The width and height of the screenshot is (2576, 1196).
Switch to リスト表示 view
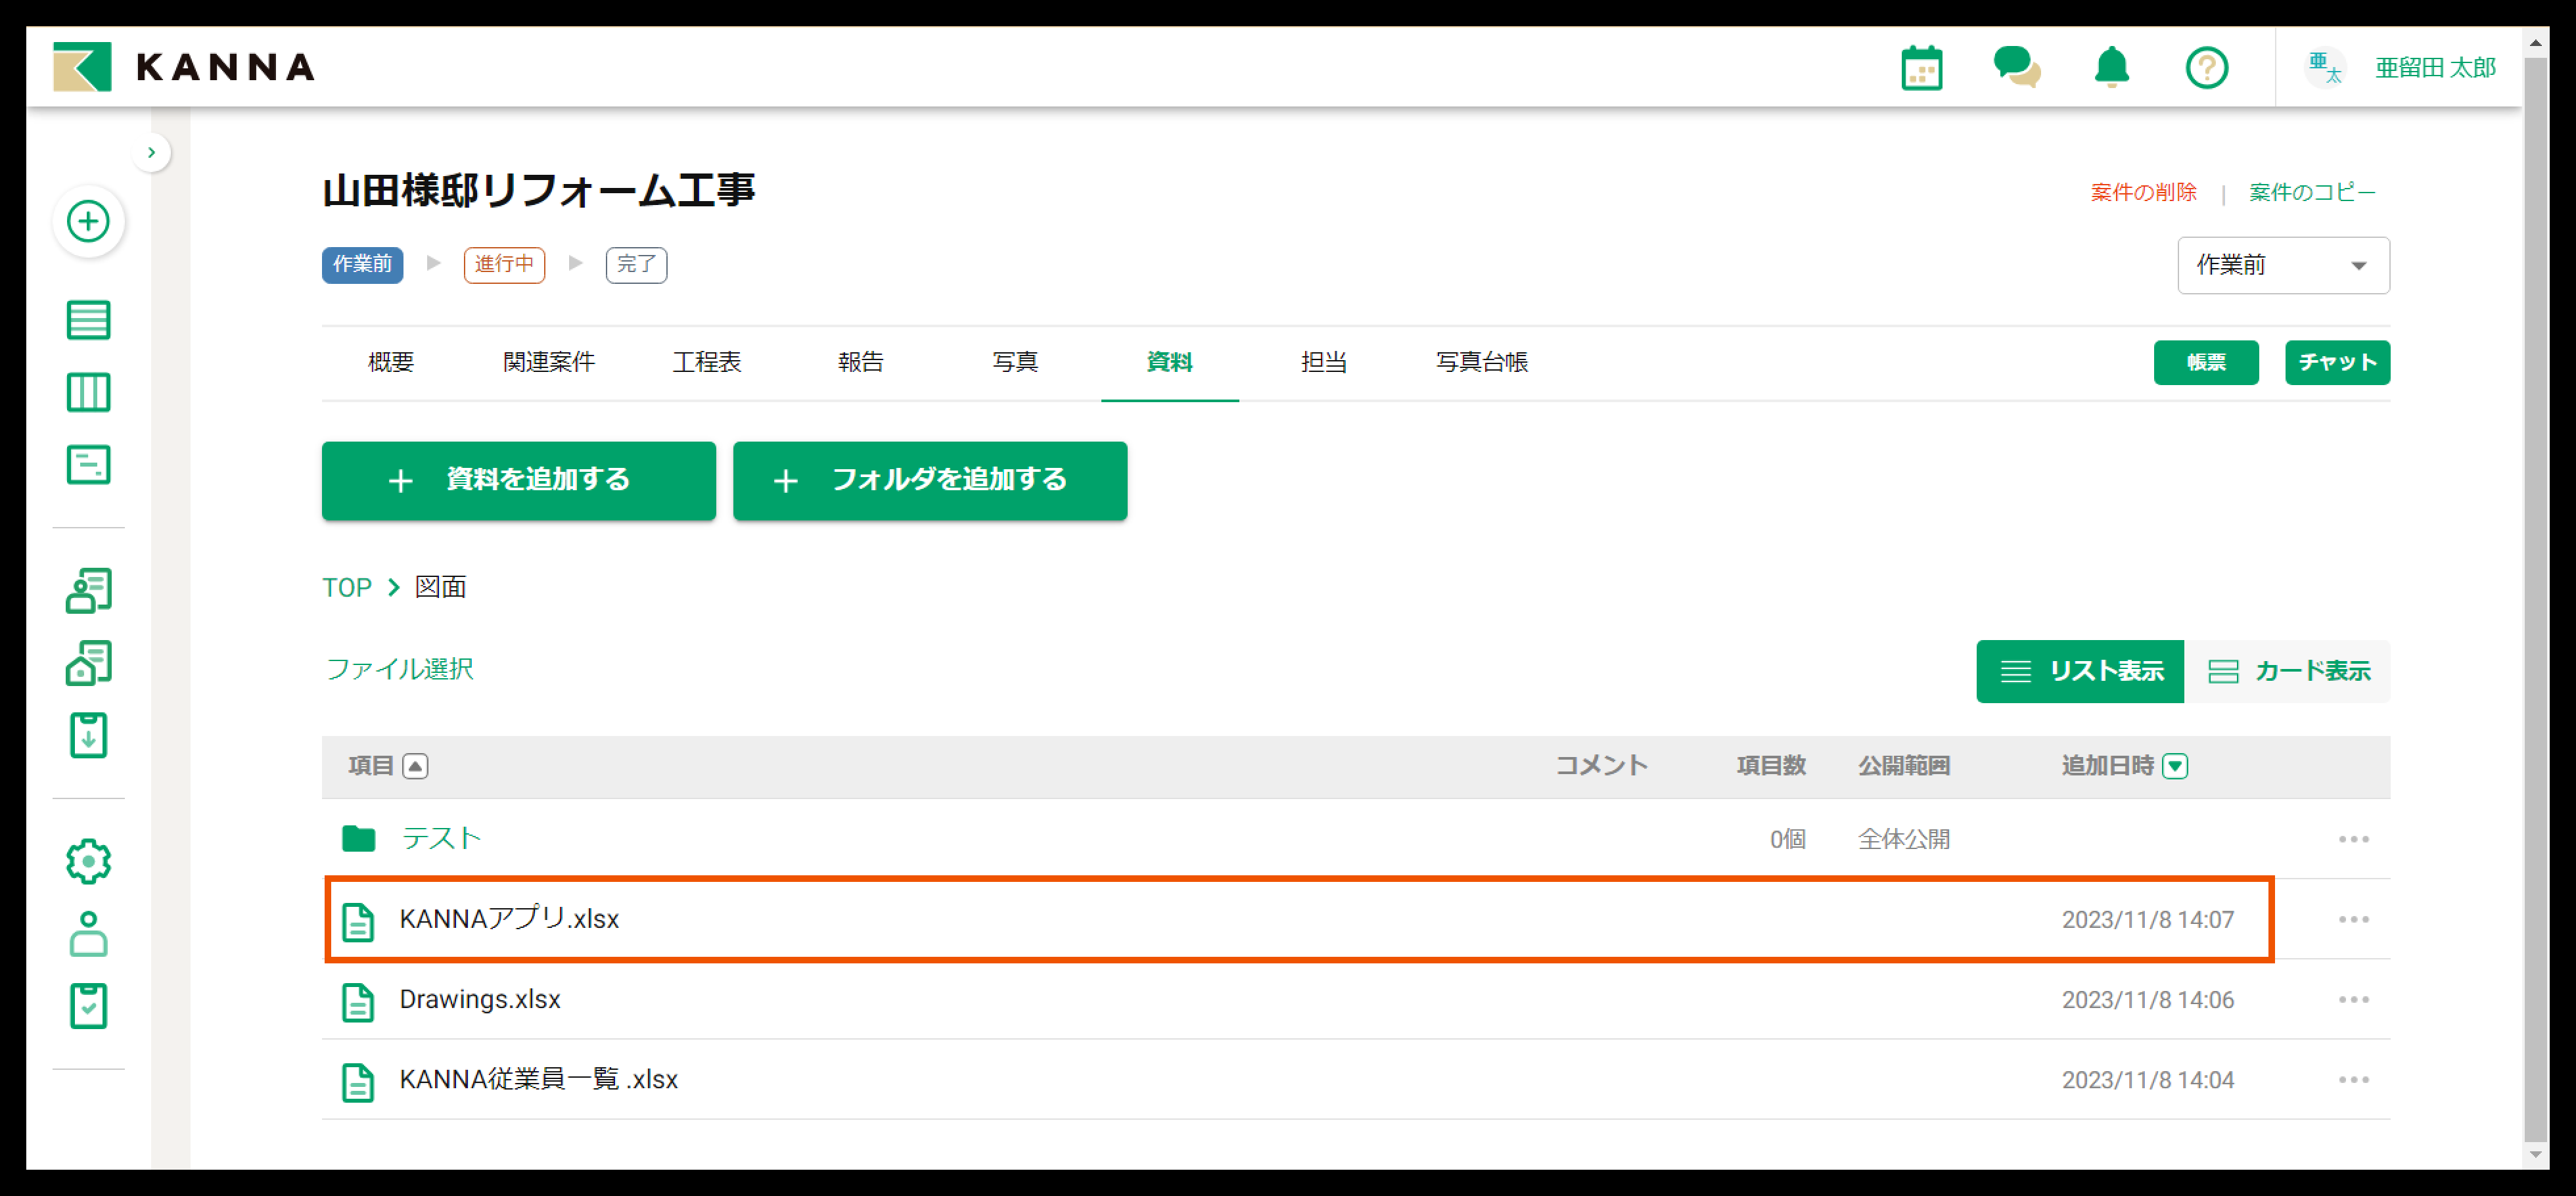(x=2080, y=671)
